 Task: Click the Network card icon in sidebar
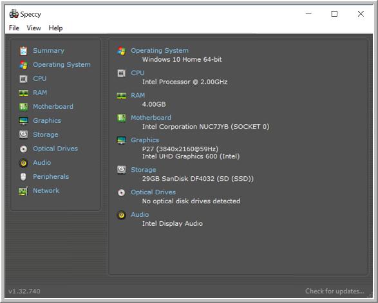click(x=23, y=191)
